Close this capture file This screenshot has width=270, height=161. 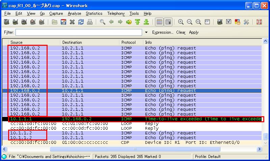(x=72, y=22)
